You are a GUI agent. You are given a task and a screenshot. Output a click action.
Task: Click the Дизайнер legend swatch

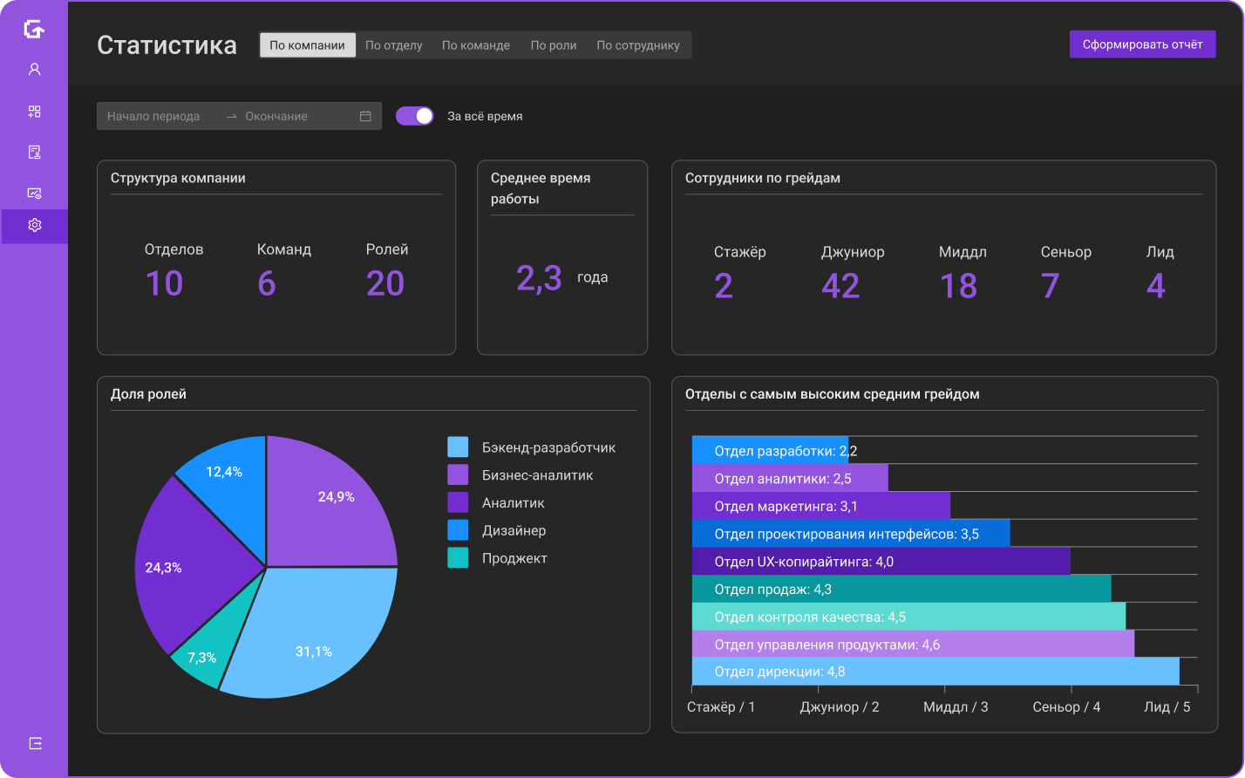pyautogui.click(x=459, y=530)
